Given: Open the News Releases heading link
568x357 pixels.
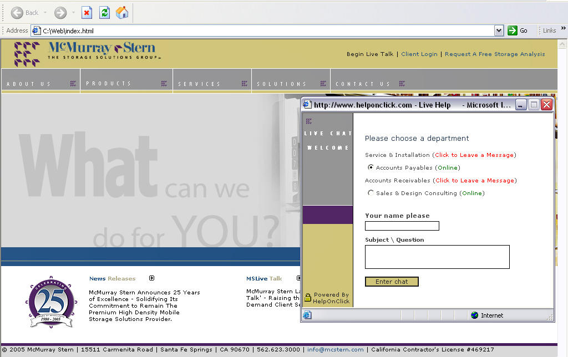Looking at the screenshot, I should (112, 278).
